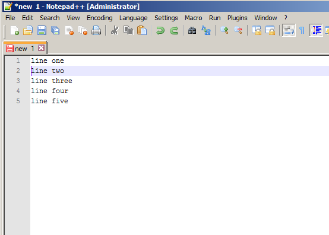The image size is (329, 235).
Task: Click on the 'line four' text
Action: [49, 91]
